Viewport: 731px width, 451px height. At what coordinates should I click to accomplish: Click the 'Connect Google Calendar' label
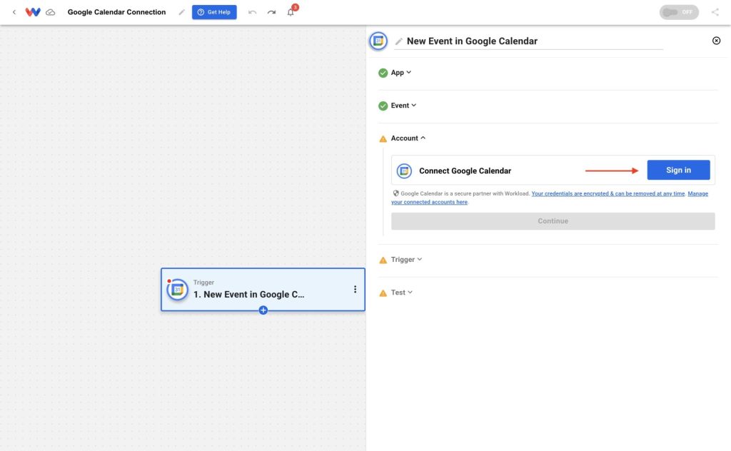[465, 171]
